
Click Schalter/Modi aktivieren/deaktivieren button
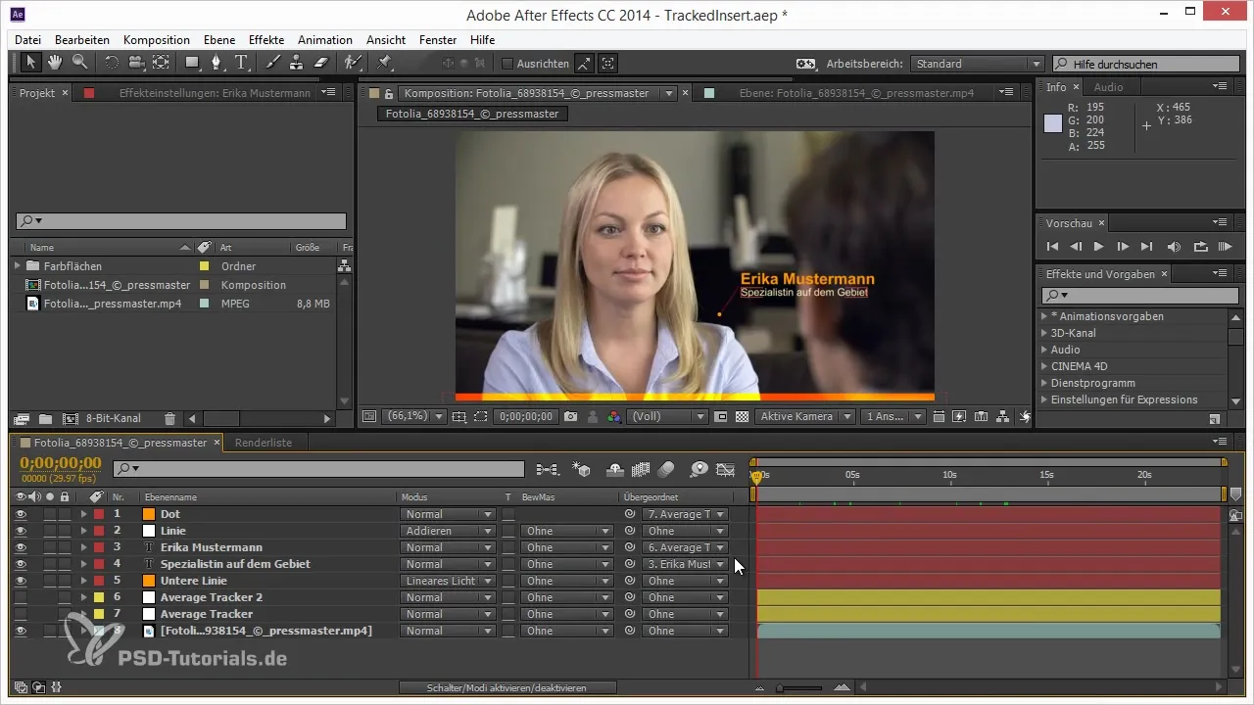[x=506, y=687]
